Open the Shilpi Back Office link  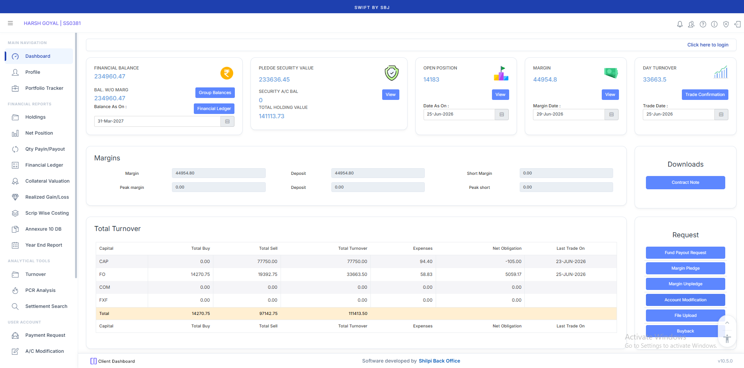[439, 361]
